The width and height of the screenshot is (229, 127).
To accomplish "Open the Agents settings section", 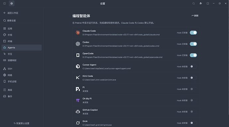I will click(22, 48).
